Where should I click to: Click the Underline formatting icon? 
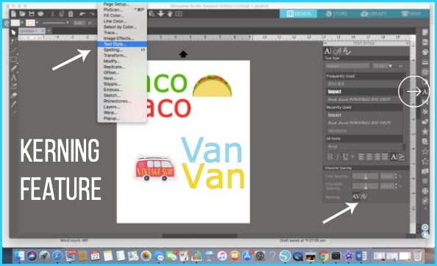tap(345, 157)
